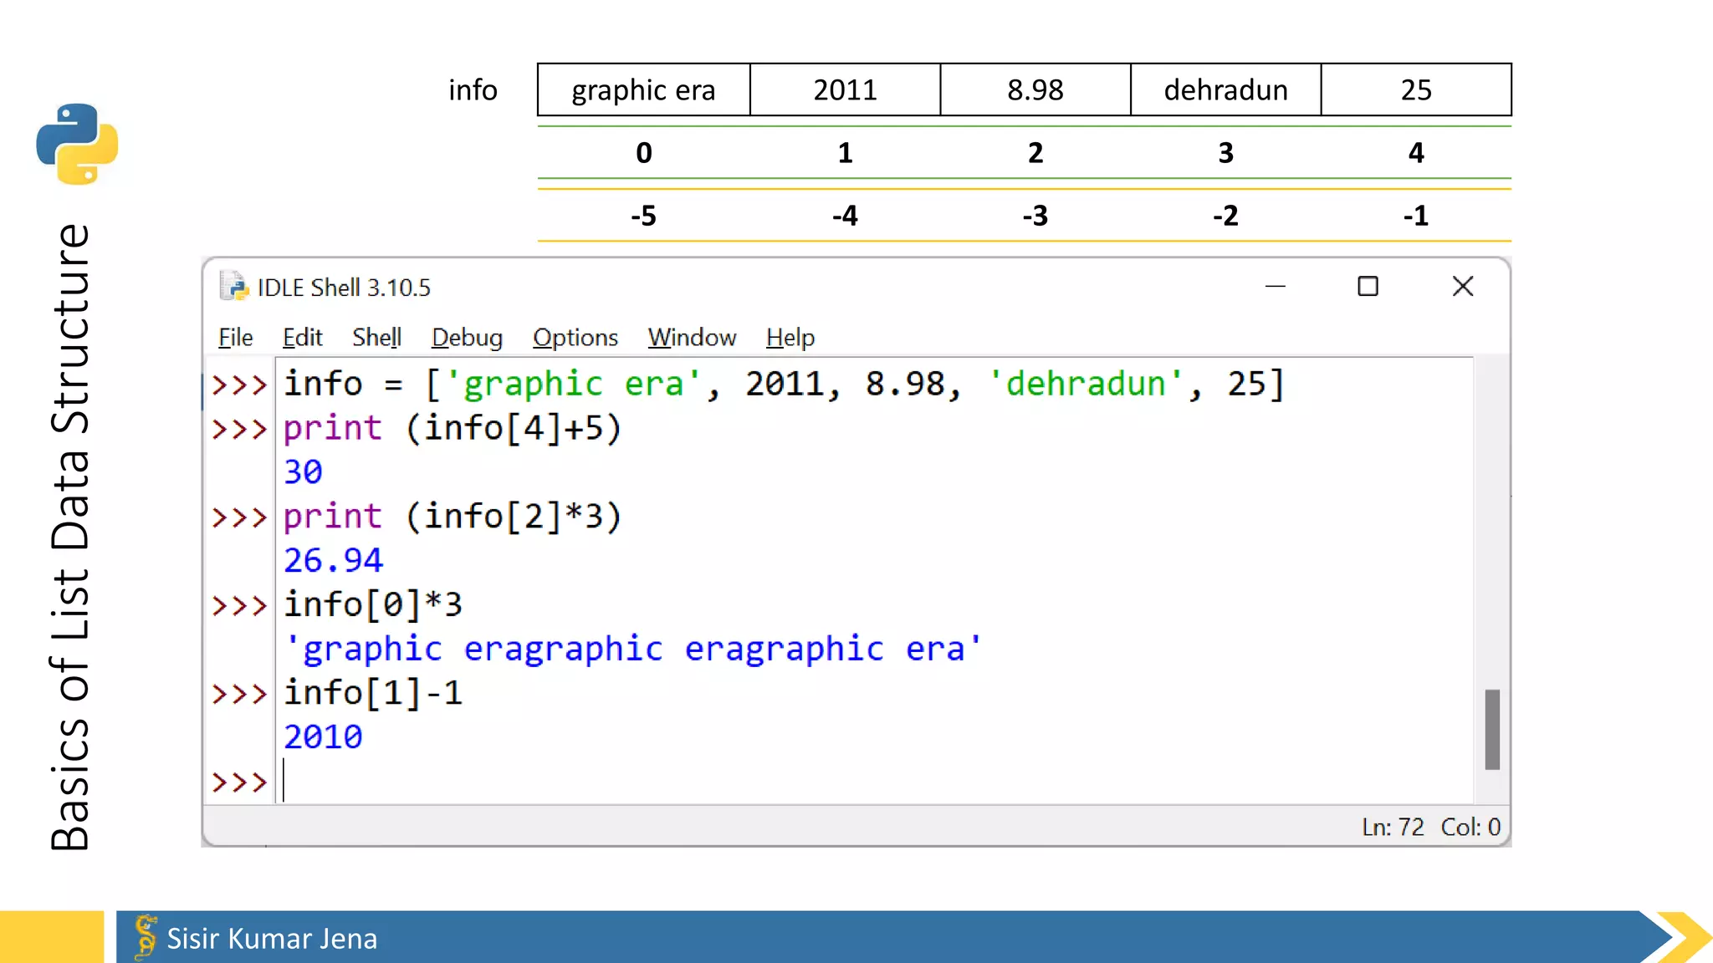Click the IDLE Shell 3.10.5 title text
Screen dimensions: 1713x963
tap(344, 288)
